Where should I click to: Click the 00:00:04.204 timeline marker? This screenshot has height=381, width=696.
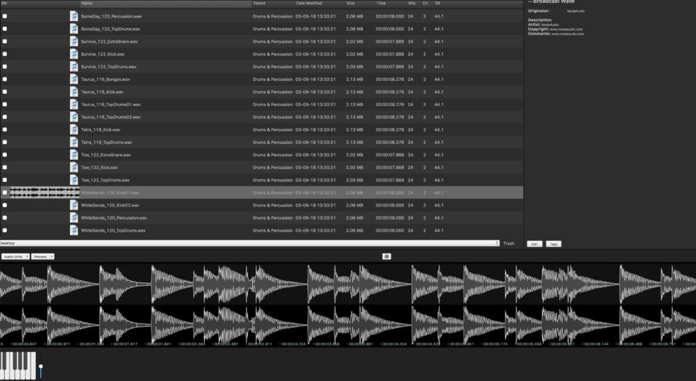pos(394,344)
